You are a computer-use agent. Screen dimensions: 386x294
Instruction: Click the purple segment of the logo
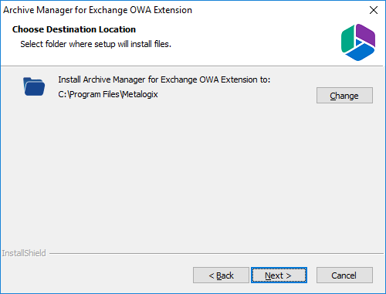pyautogui.click(x=366, y=35)
